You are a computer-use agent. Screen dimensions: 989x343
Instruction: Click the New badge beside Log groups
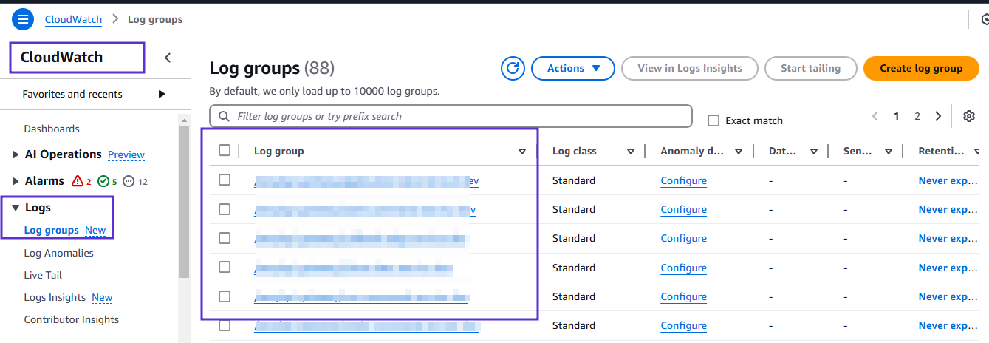coord(95,230)
